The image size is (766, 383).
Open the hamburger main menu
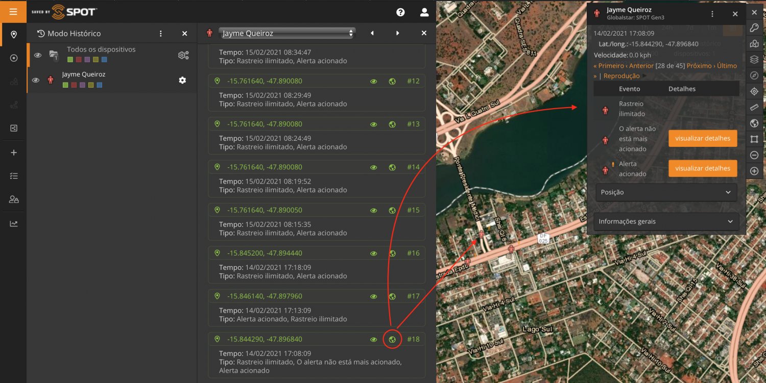(13, 11)
